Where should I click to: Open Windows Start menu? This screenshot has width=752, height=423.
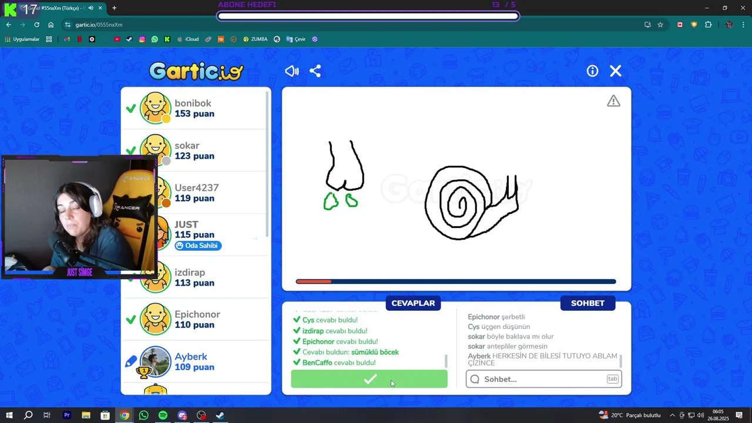[9, 415]
